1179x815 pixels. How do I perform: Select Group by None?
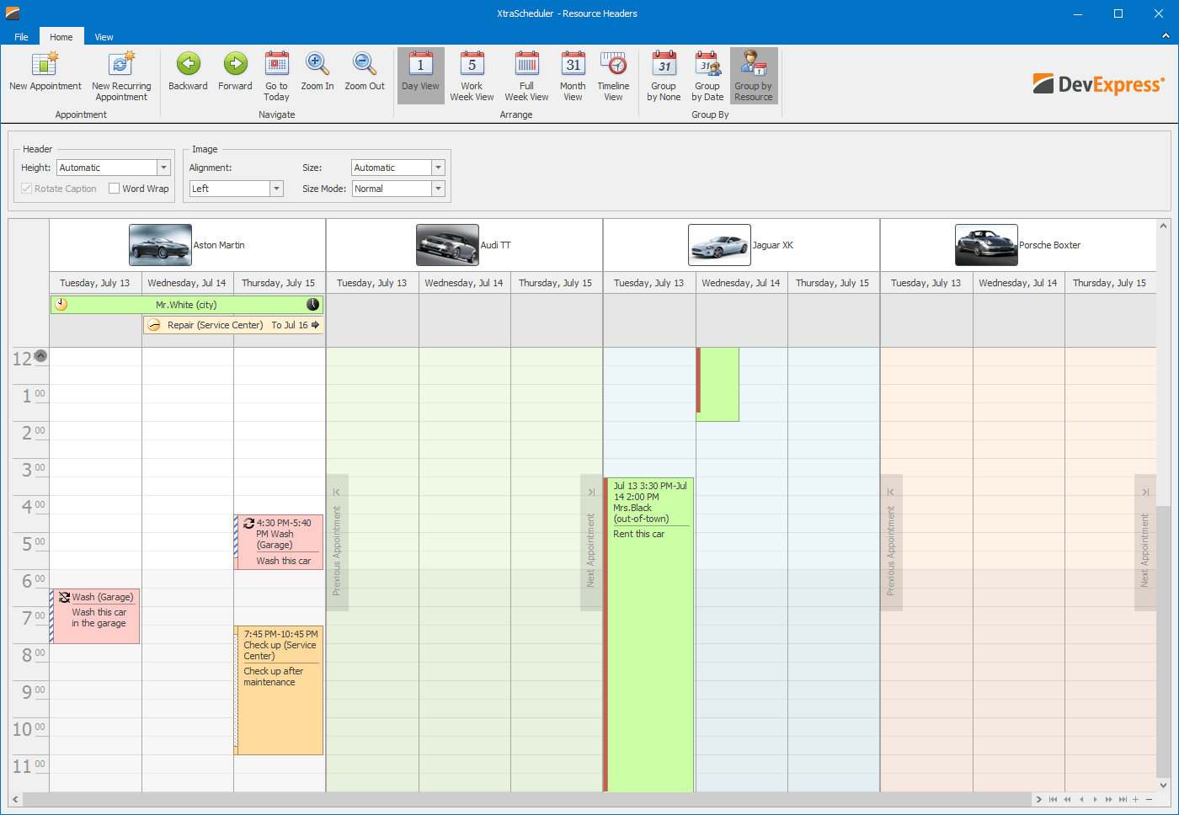(664, 76)
